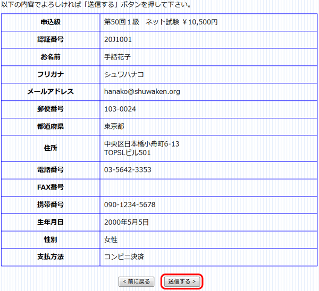Select authentication number 20J1001
The image size is (319, 291).
coord(118,39)
